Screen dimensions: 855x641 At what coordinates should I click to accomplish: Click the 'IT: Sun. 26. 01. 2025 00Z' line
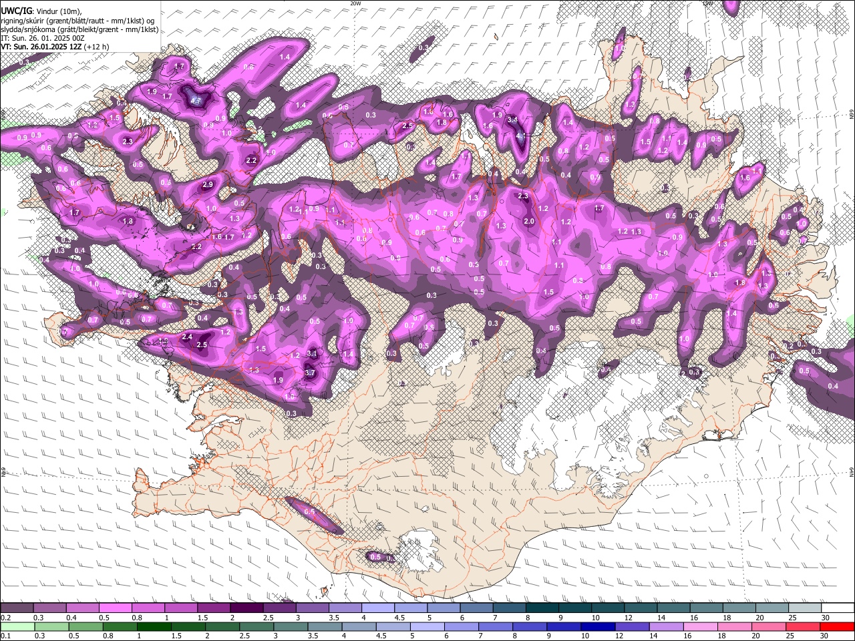[x=43, y=38]
